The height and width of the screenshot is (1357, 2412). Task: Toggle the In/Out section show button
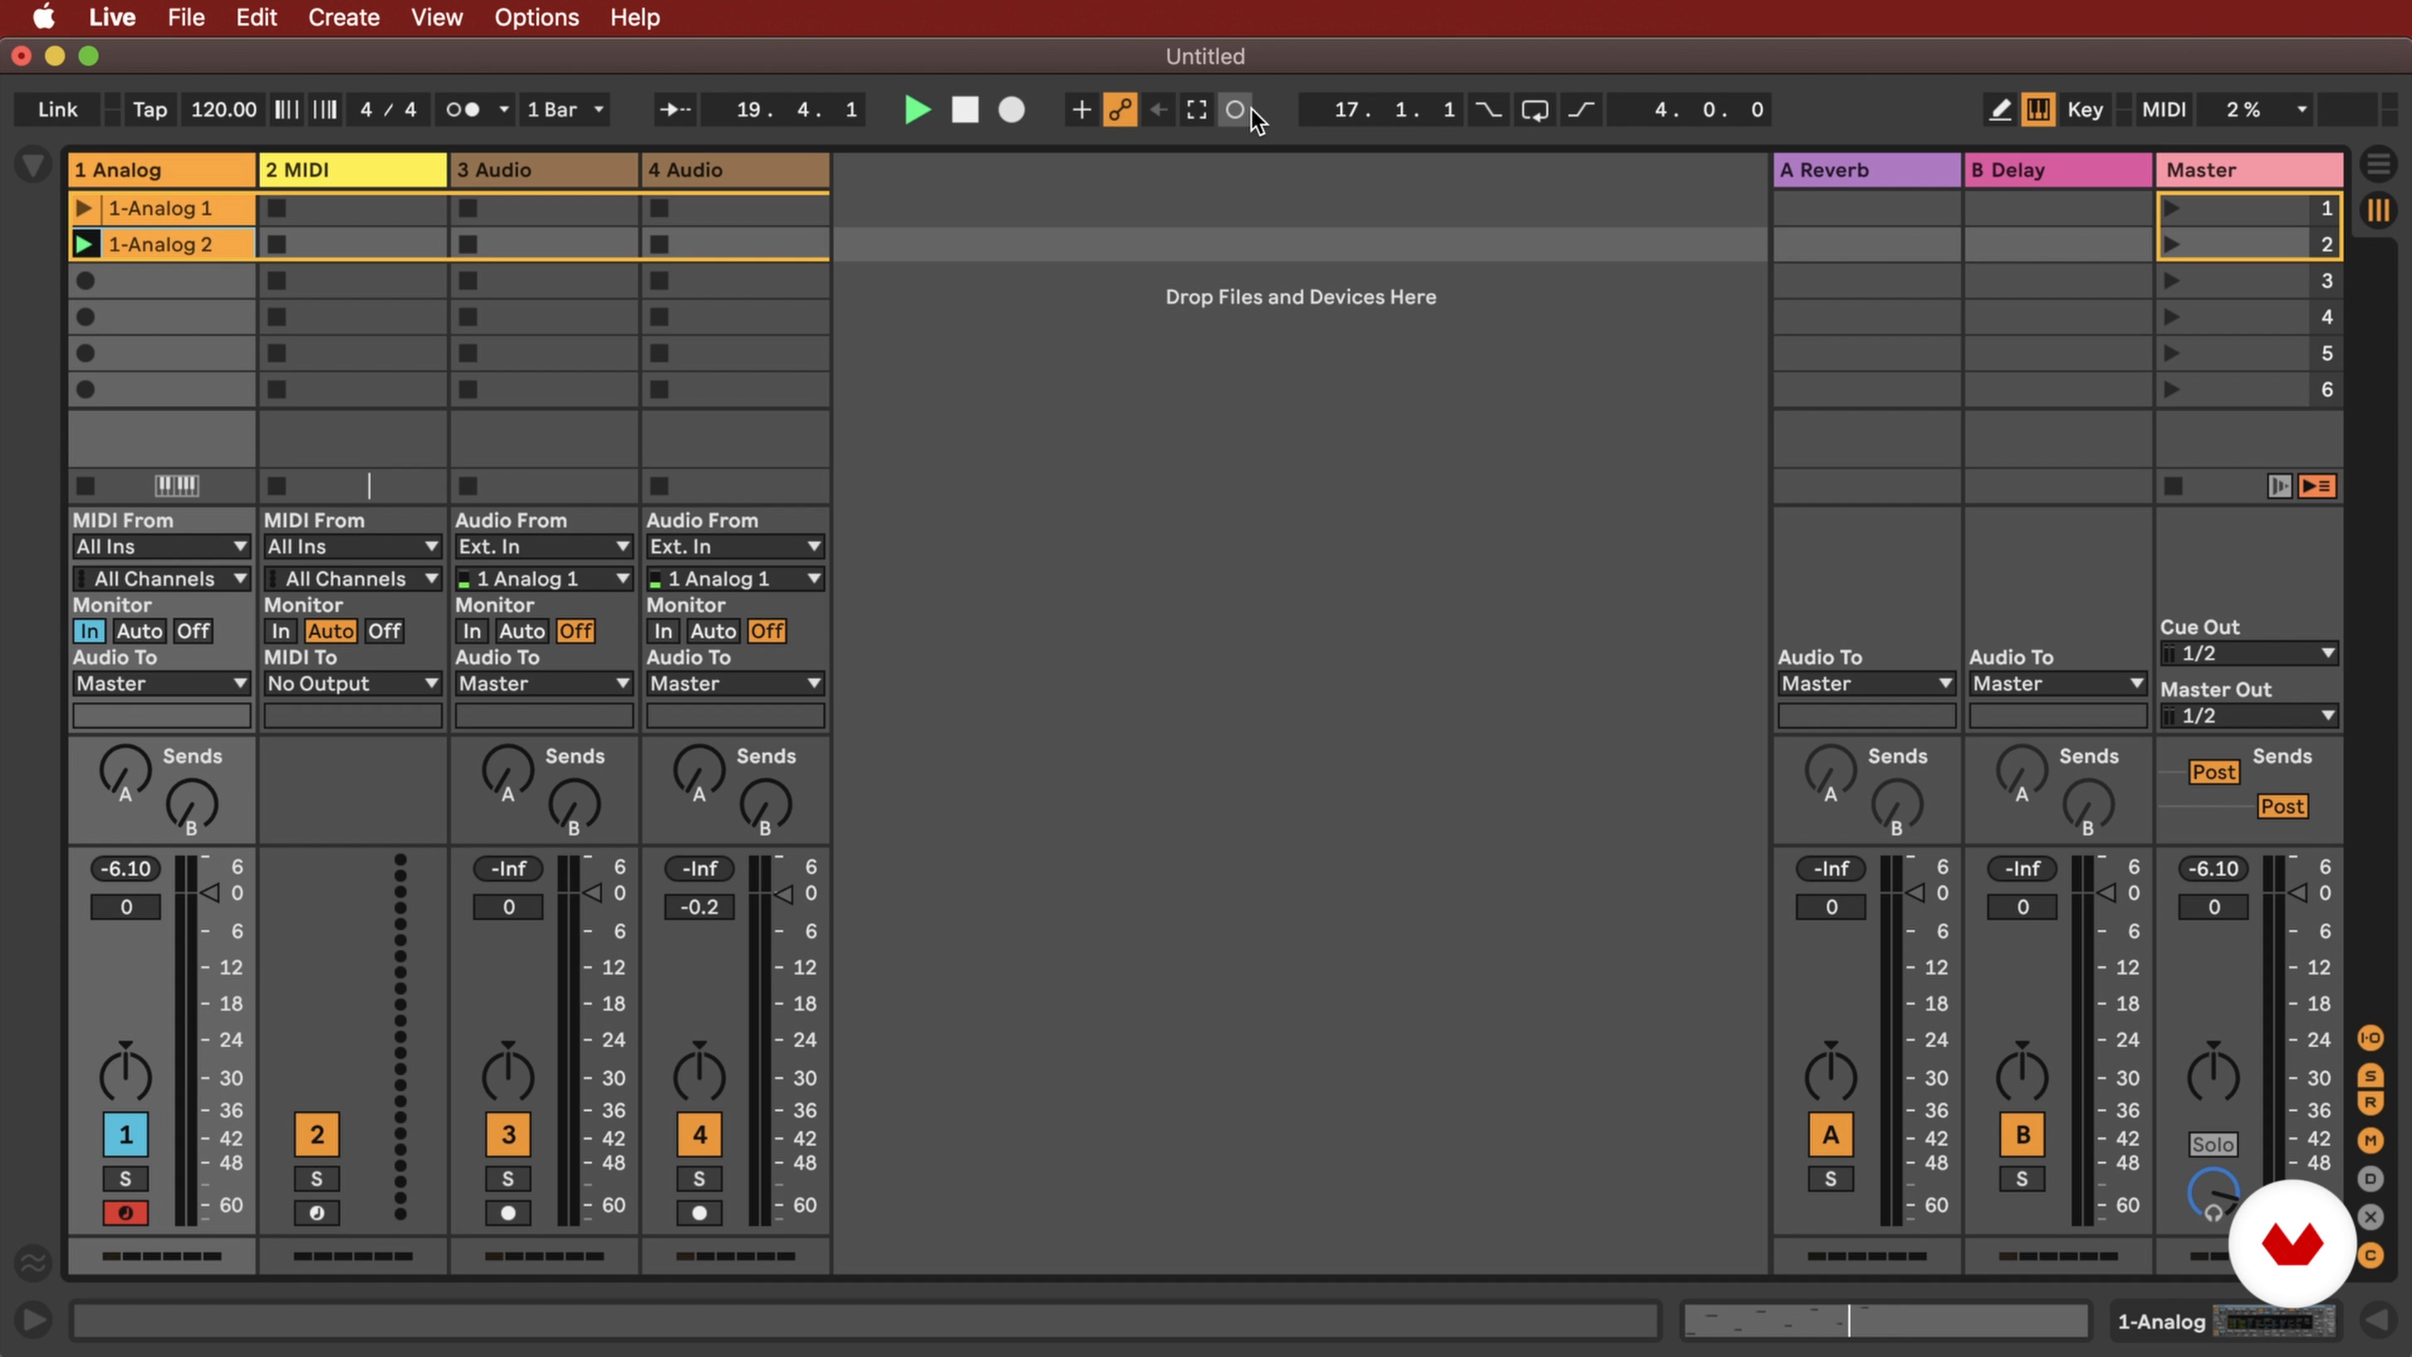click(2371, 1038)
